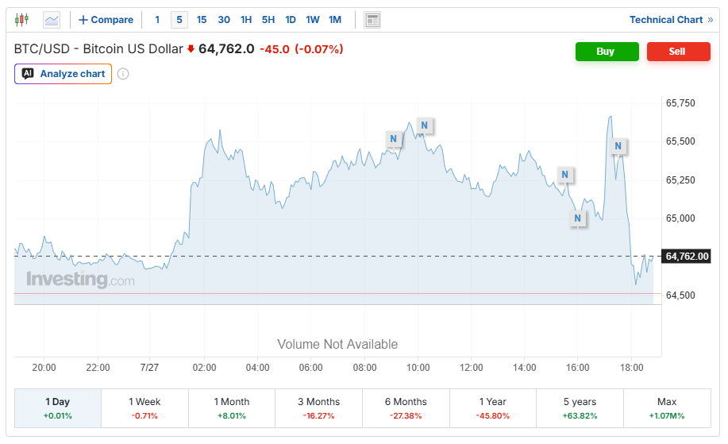Click the green Buy button
Viewport: 728px width, 444px height.
[x=607, y=52]
